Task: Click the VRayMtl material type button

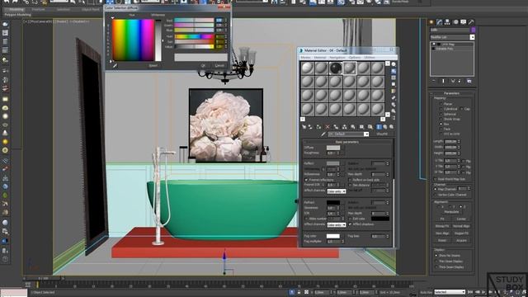Action: (x=382, y=134)
